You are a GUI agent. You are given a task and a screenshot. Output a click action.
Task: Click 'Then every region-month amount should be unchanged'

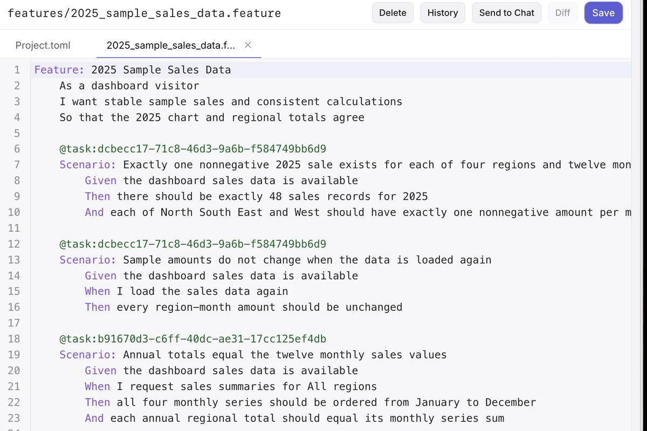pyautogui.click(x=244, y=307)
